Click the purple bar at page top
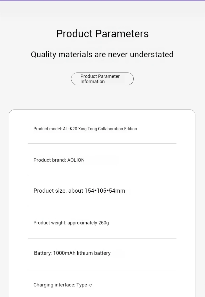The width and height of the screenshot is (205, 297). [102, 1]
